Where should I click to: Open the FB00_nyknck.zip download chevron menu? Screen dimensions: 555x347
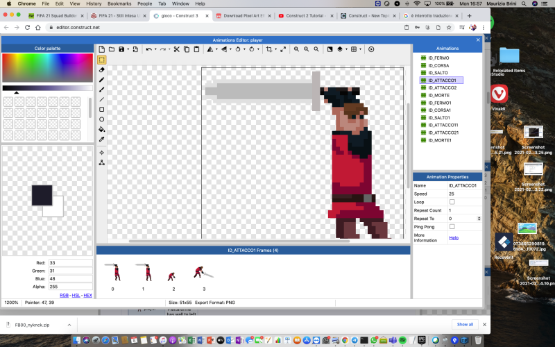point(69,325)
